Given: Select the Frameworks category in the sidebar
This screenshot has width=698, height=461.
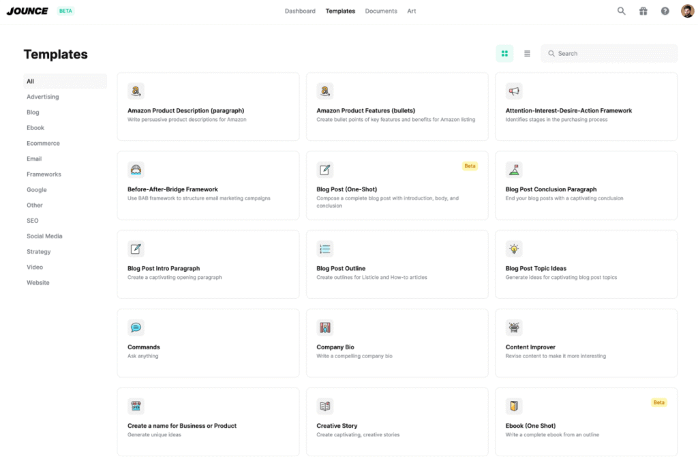Looking at the screenshot, I should click(44, 174).
